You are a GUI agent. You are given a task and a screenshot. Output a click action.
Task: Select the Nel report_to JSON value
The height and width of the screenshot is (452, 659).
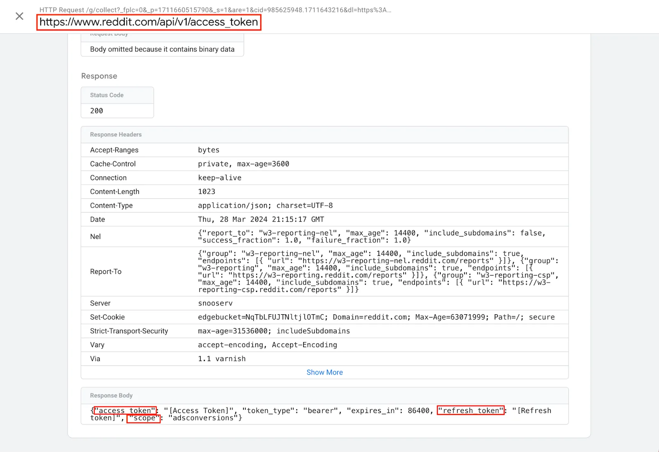pyautogui.click(x=372, y=236)
